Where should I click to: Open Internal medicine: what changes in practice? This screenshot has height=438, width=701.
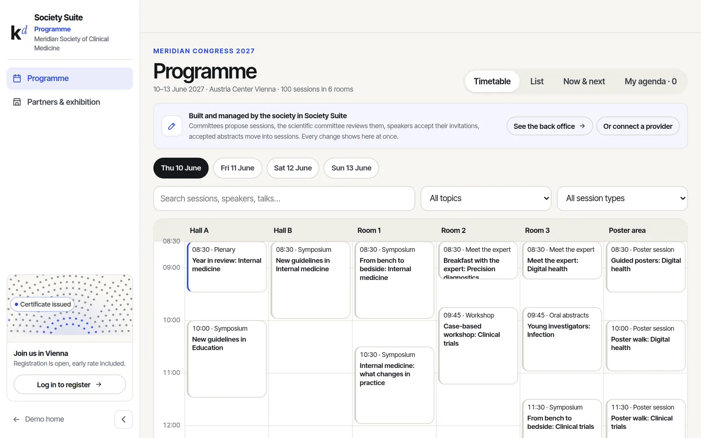tap(394, 385)
